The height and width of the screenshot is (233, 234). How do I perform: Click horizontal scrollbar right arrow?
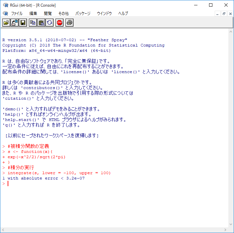click(x=225, y=230)
